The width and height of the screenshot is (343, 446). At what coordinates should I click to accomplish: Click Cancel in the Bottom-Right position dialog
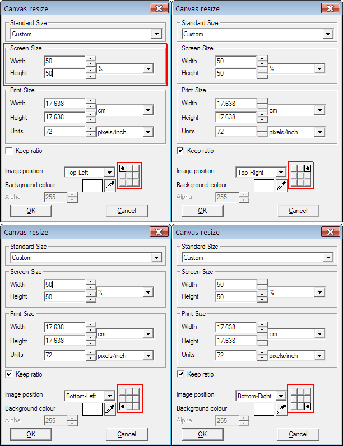tap(298, 434)
